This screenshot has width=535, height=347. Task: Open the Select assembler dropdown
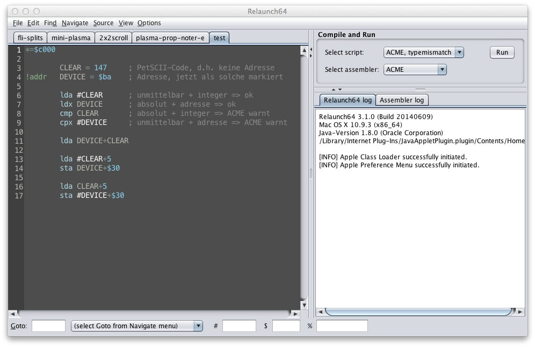(x=416, y=70)
